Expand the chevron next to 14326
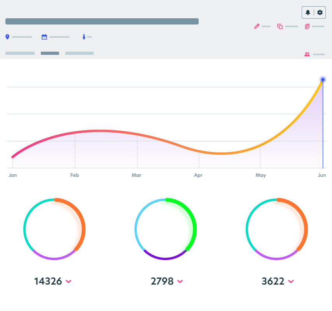 pyautogui.click(x=68, y=281)
